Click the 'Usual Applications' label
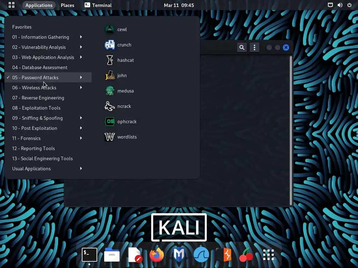This screenshot has width=358, height=268. click(31, 169)
